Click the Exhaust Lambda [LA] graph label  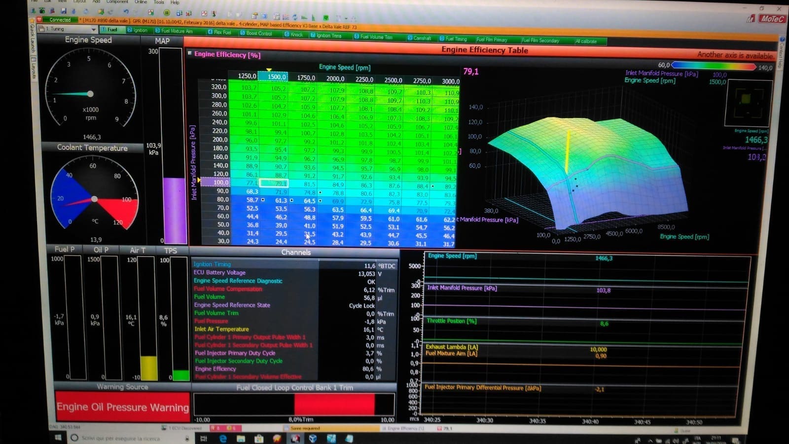click(x=452, y=347)
